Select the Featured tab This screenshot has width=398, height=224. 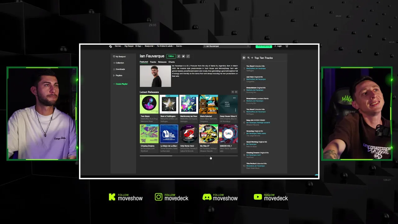(144, 62)
